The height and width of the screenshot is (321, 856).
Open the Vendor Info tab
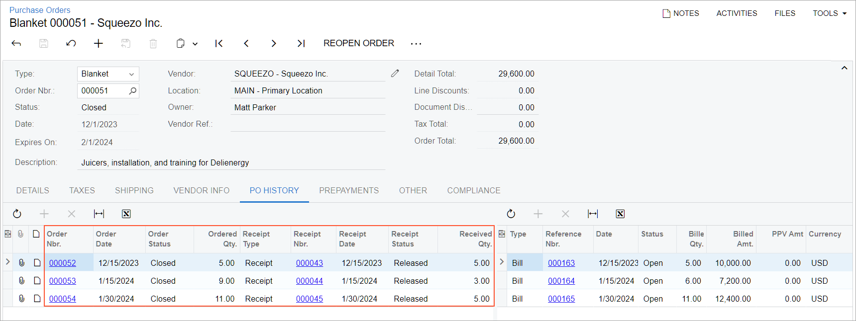click(202, 190)
